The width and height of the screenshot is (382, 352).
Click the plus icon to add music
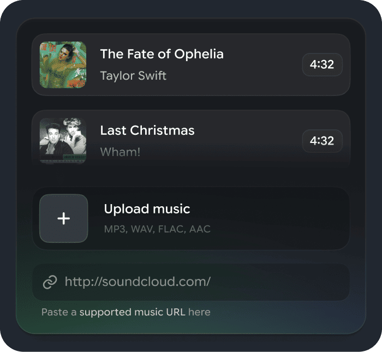[63, 218]
